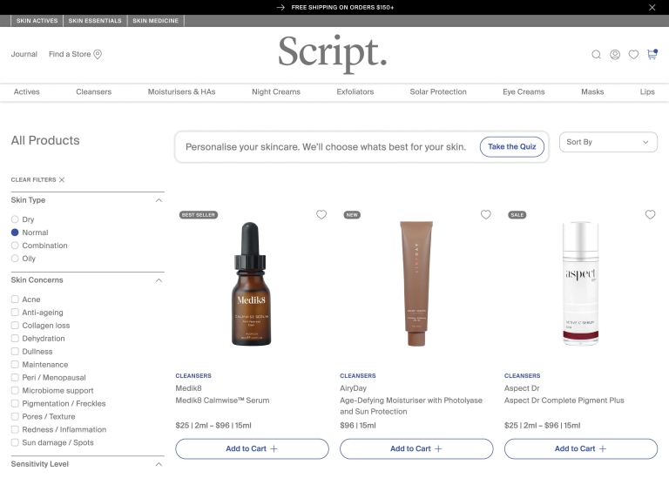Select the Normal skin type
Viewport: 669px width, 478px height.
tap(15, 232)
